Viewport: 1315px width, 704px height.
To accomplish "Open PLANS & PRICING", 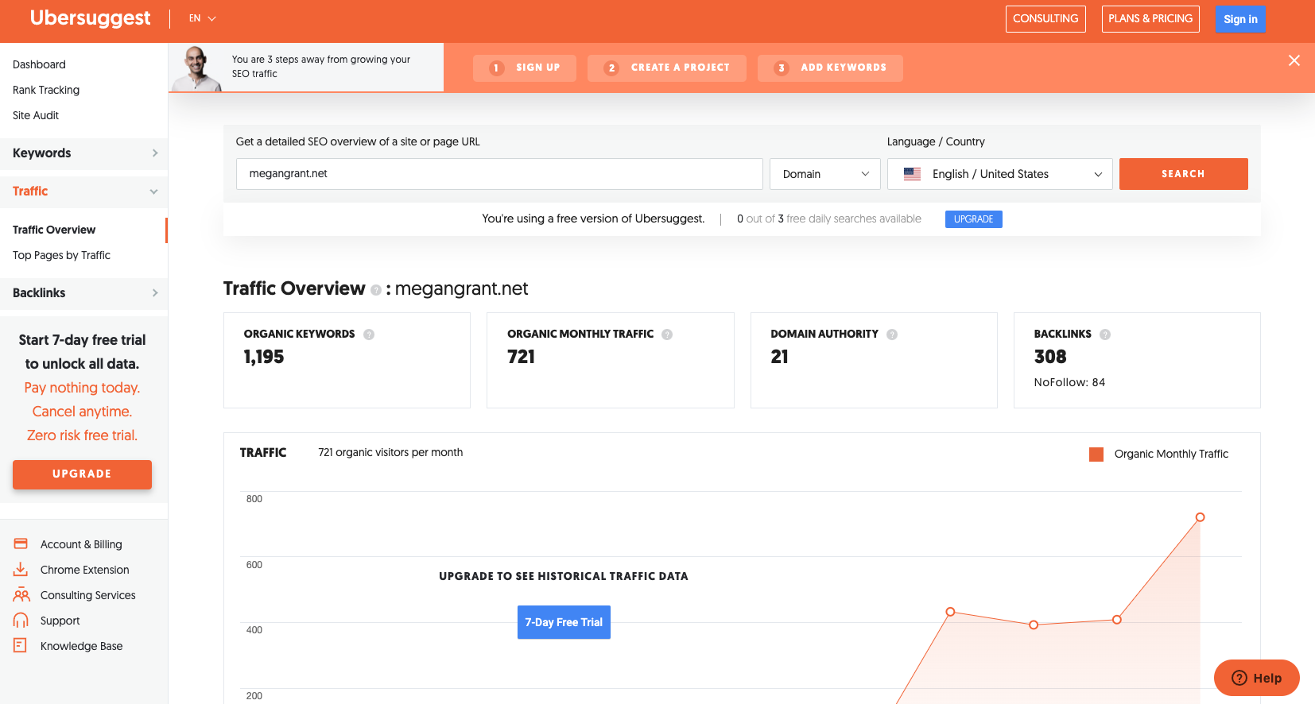I will click(x=1150, y=19).
